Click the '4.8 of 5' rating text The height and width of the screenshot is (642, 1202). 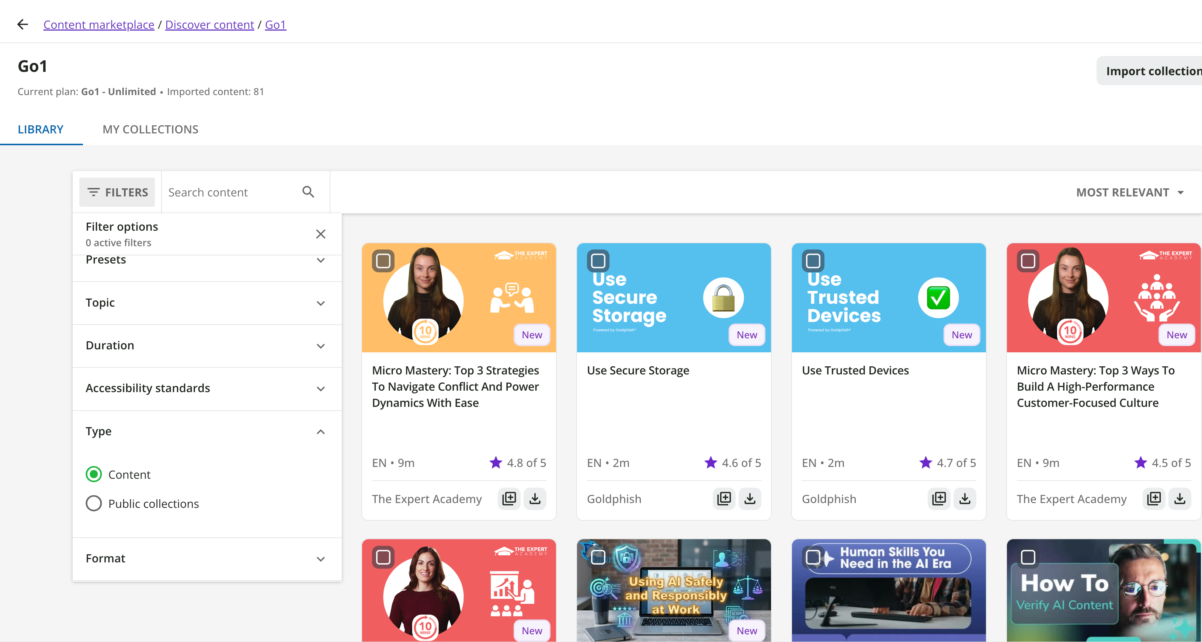[527, 463]
